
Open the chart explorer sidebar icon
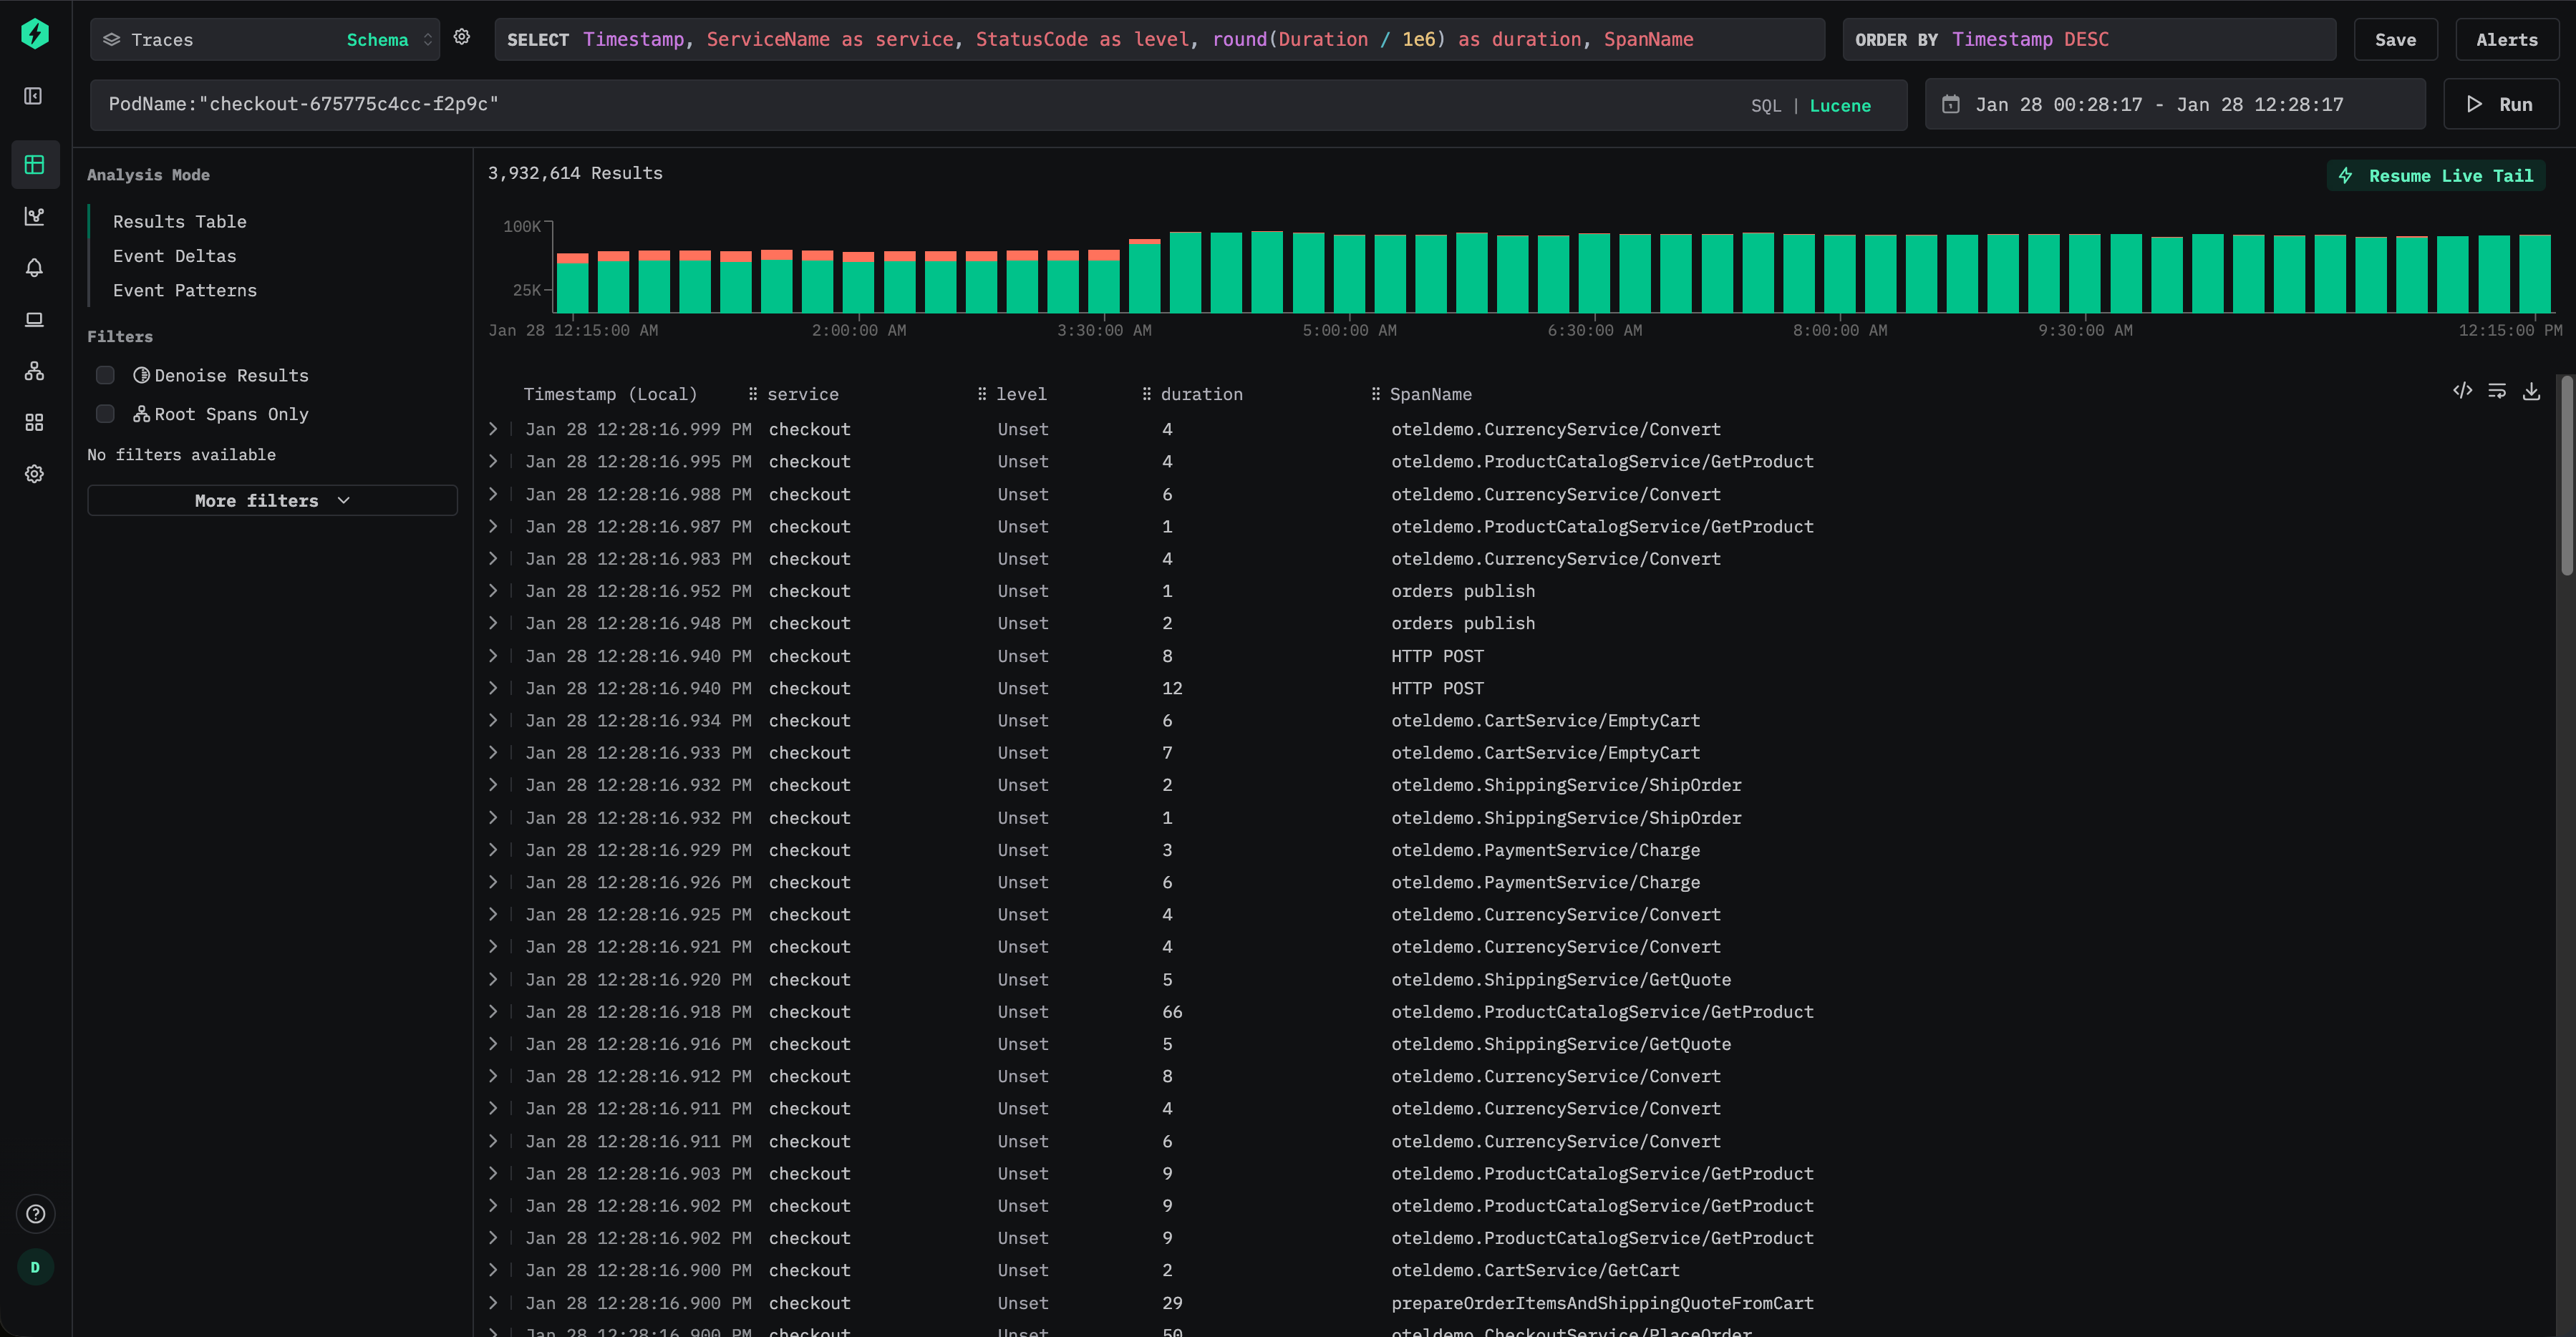[x=34, y=216]
